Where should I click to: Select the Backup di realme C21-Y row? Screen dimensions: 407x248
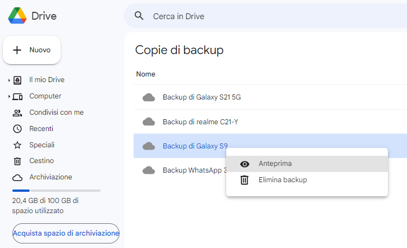point(270,121)
